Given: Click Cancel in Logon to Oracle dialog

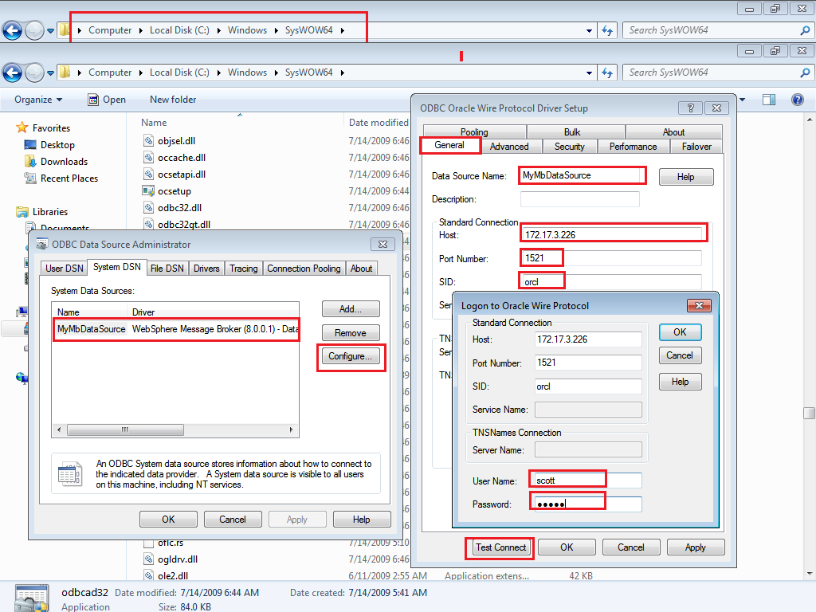Looking at the screenshot, I should (680, 355).
